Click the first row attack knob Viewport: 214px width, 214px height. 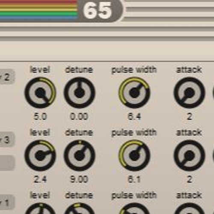189,93
